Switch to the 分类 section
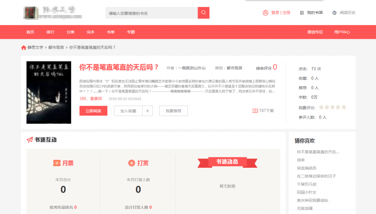 (70, 32)
